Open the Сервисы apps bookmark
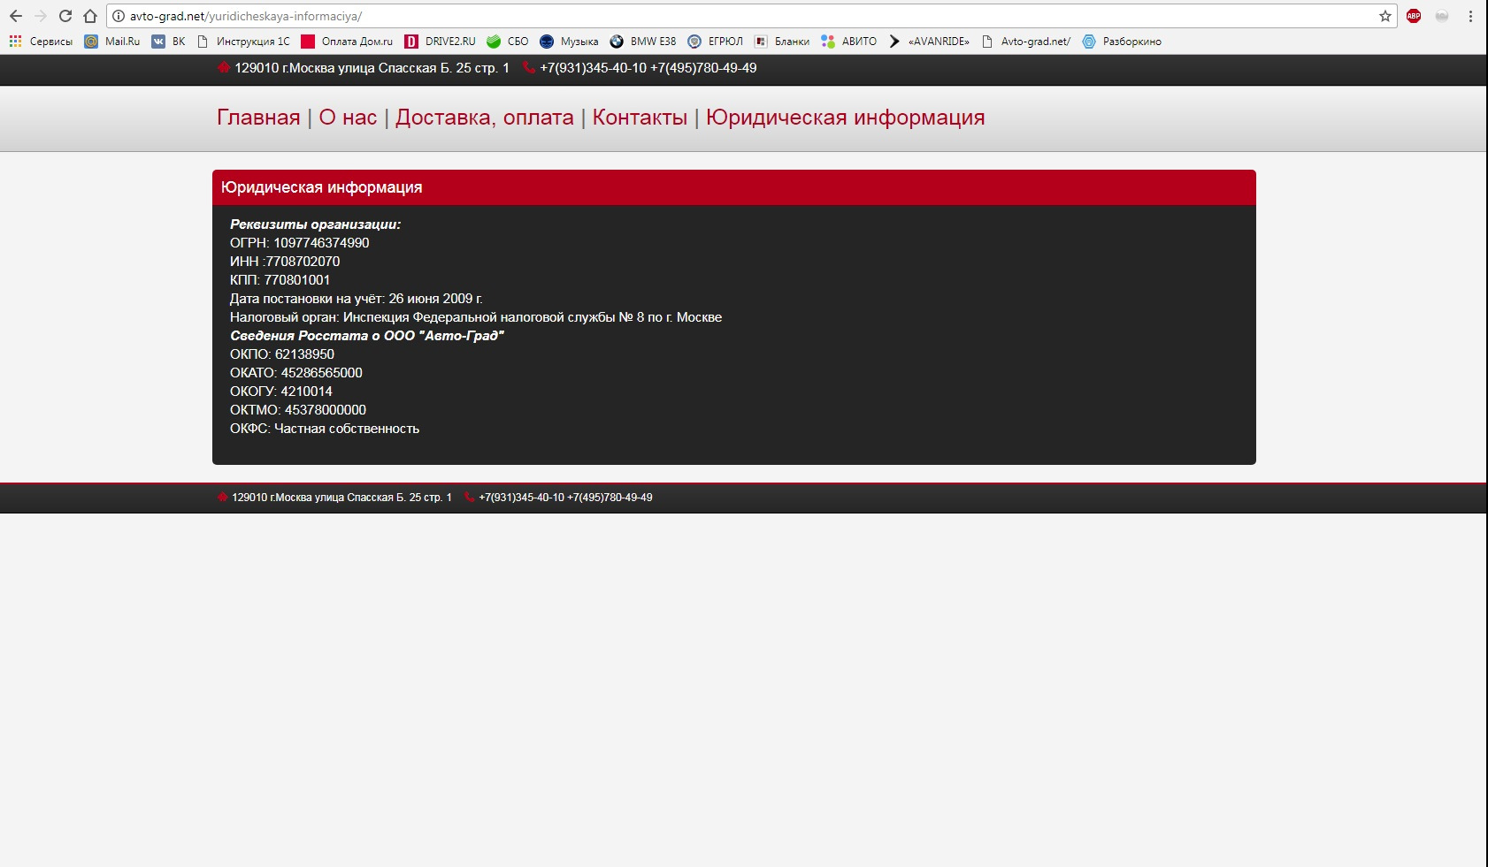The width and height of the screenshot is (1488, 867). 41,42
